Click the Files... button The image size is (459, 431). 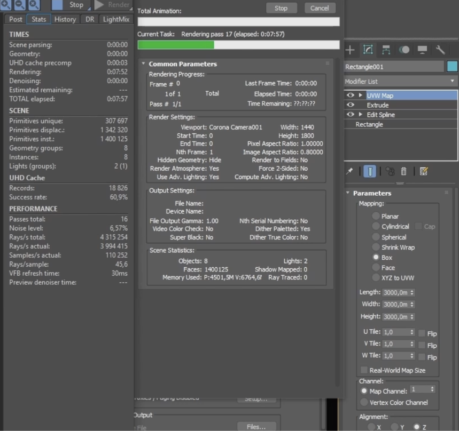[256, 426]
